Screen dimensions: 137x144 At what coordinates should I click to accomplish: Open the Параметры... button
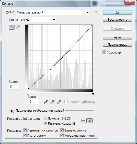click(117, 44)
